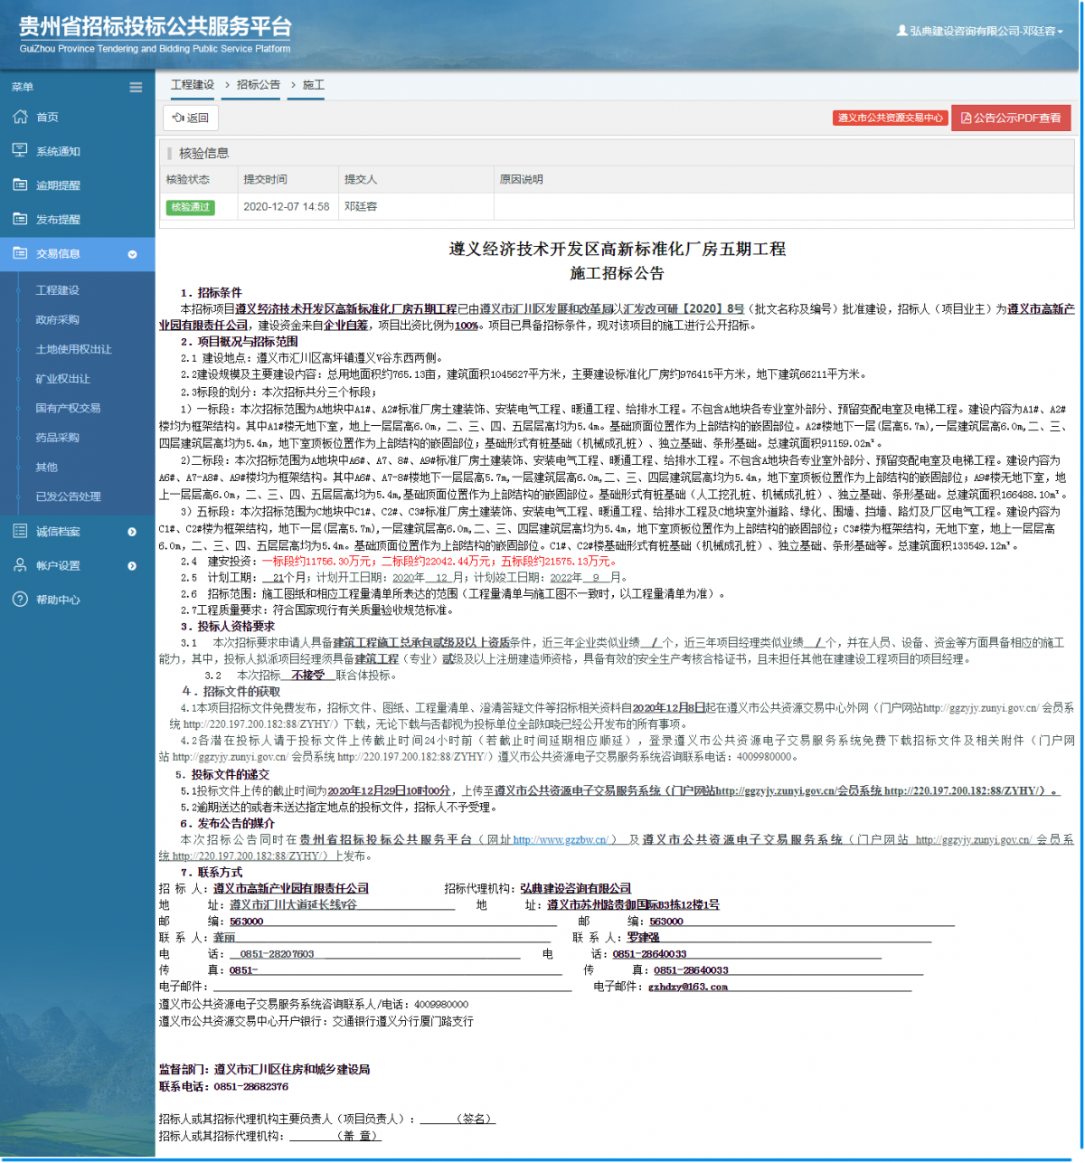Select 已发公告处理 from the submenu
The width and height of the screenshot is (1085, 1163).
67,496
